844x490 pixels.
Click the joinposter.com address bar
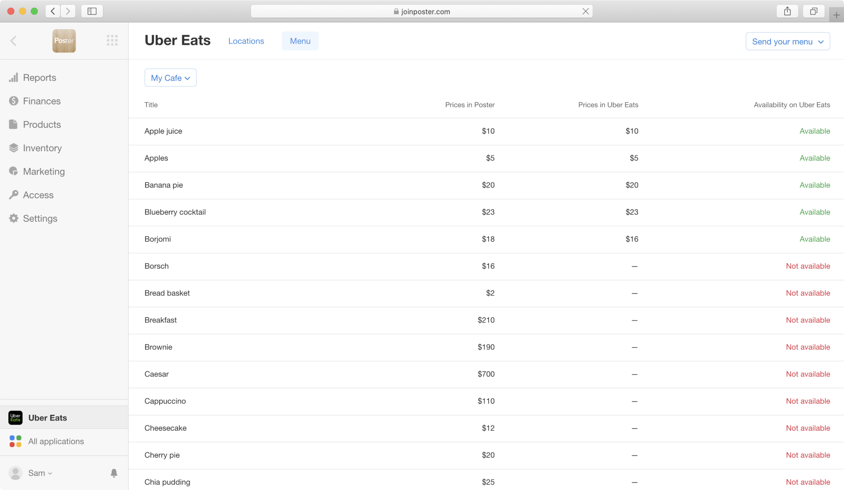point(422,11)
